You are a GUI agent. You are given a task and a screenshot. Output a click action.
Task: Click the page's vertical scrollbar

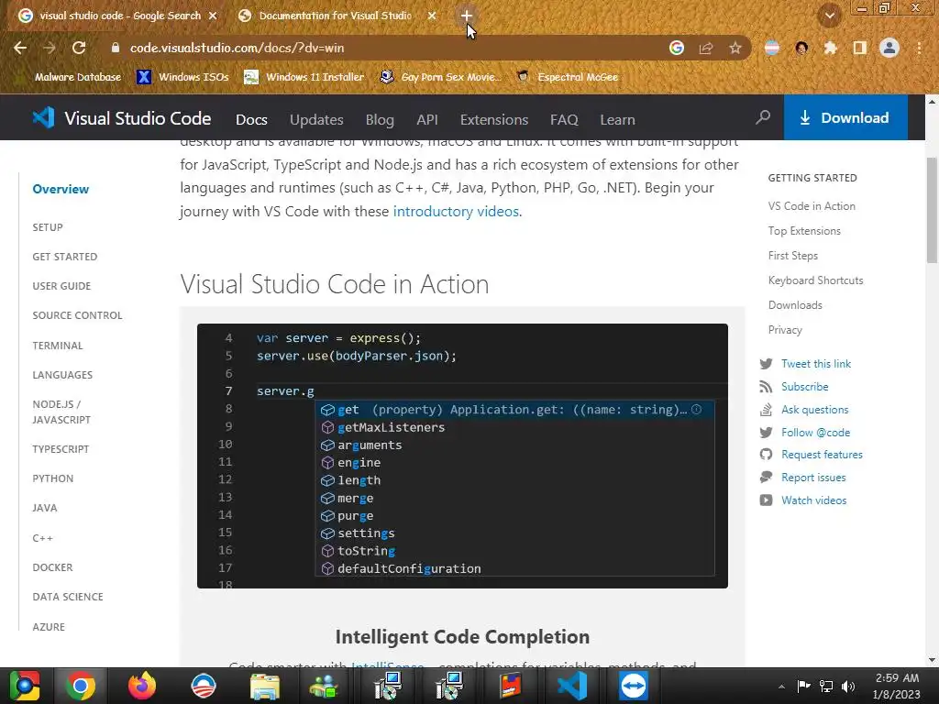932,211
